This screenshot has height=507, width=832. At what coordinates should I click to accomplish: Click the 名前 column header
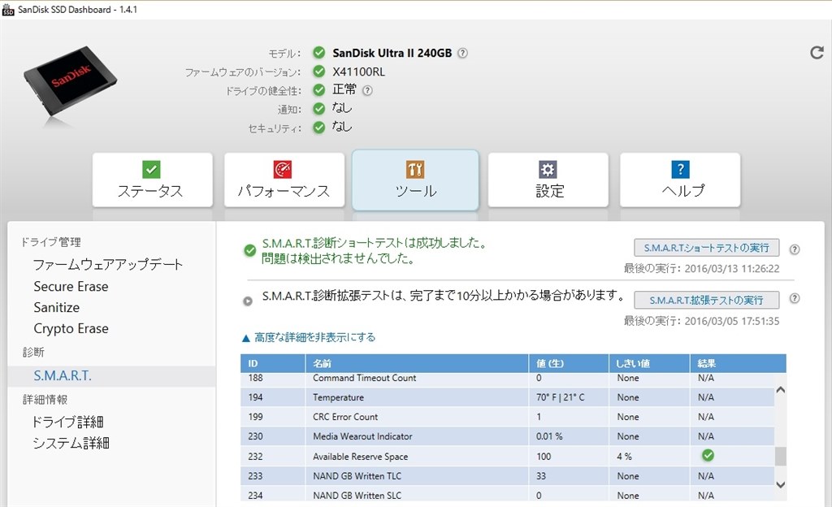[417, 363]
